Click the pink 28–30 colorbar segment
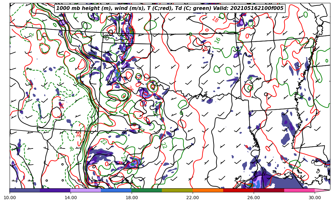 (x=299, y=190)
